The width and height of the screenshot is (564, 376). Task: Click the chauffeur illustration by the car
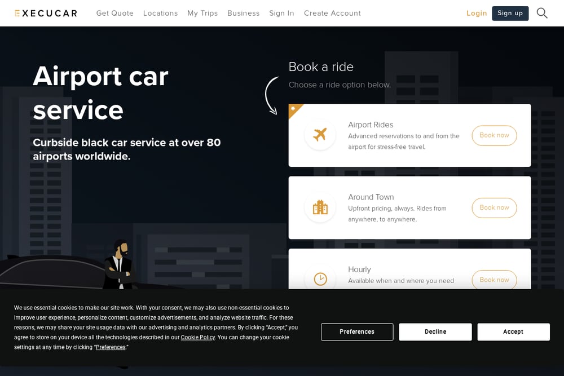coord(120,265)
